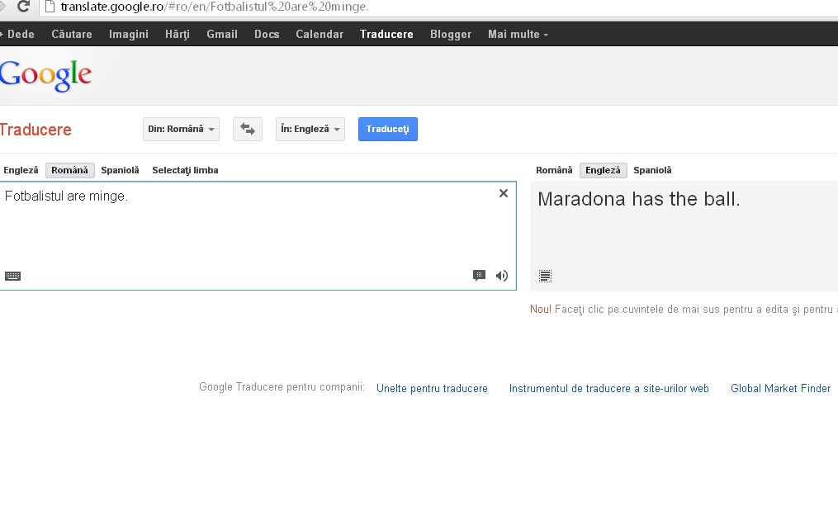Open Unelte pentru traducere link
This screenshot has height=516, width=838.
point(432,388)
